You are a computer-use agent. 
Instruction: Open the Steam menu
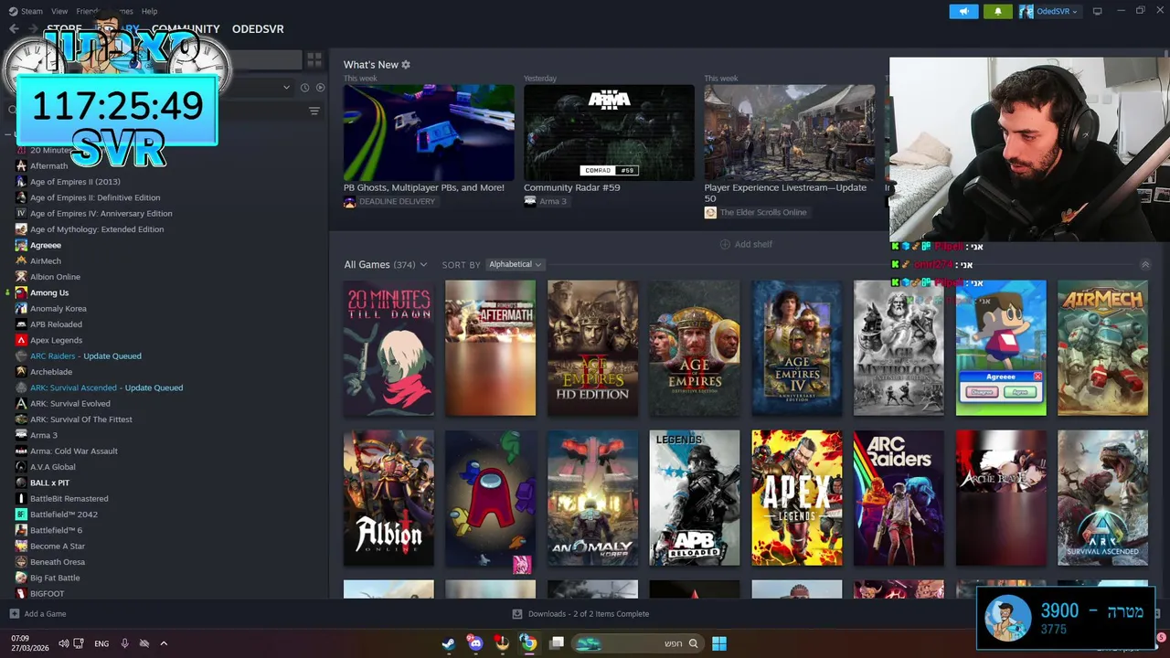pos(32,11)
